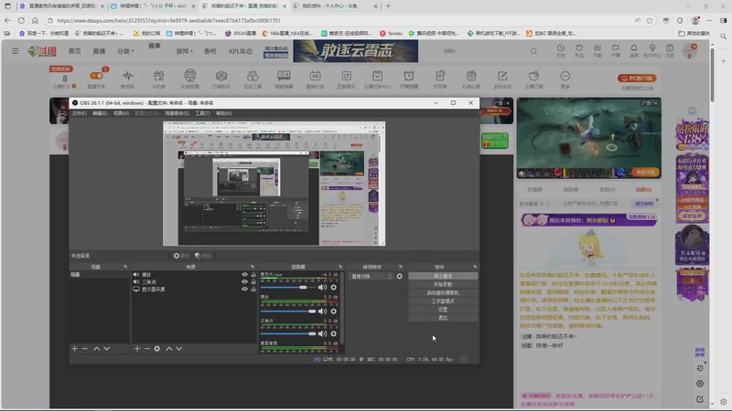Toggle visibility eye of 显示器采集 source

pos(244,289)
